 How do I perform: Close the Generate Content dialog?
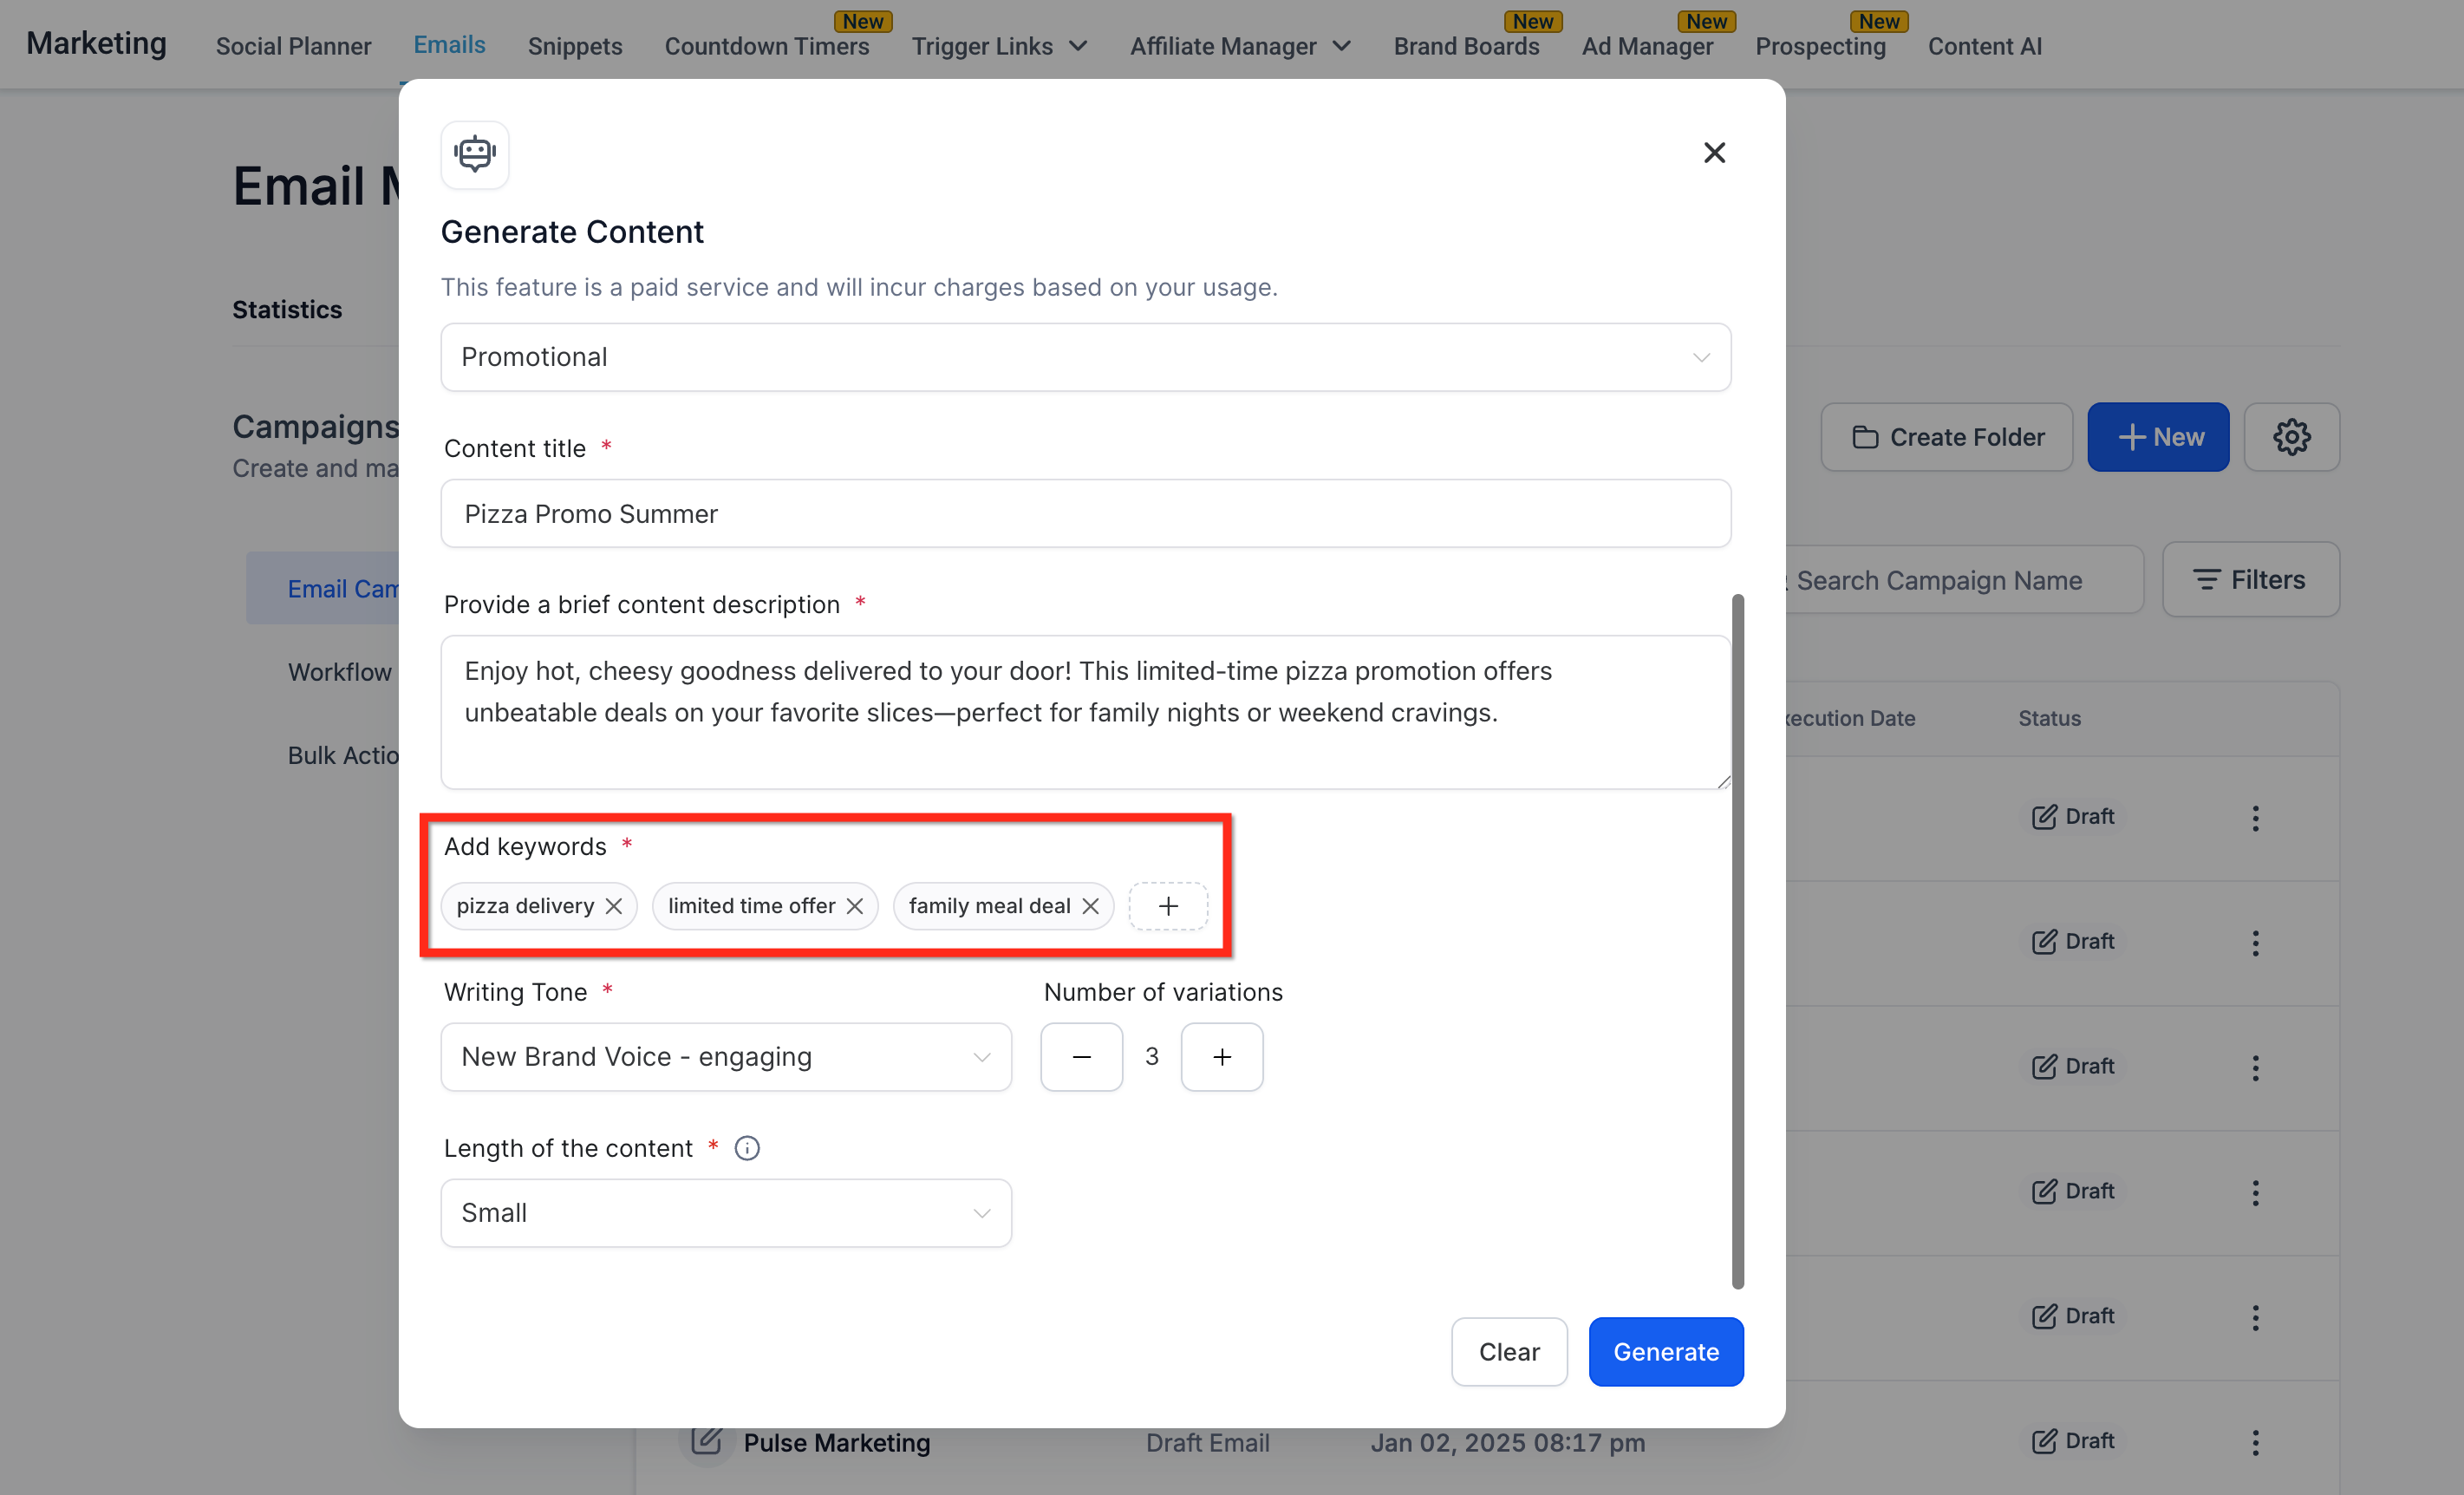(x=1714, y=153)
